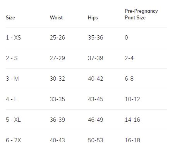Click the Size column header
Screen dimensions: 187x152
(x=10, y=17)
